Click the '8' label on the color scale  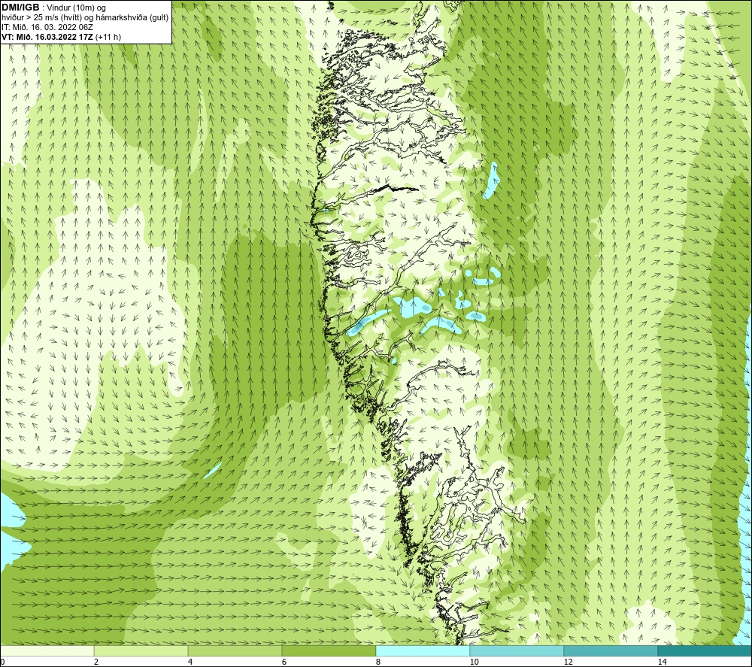coord(378,662)
